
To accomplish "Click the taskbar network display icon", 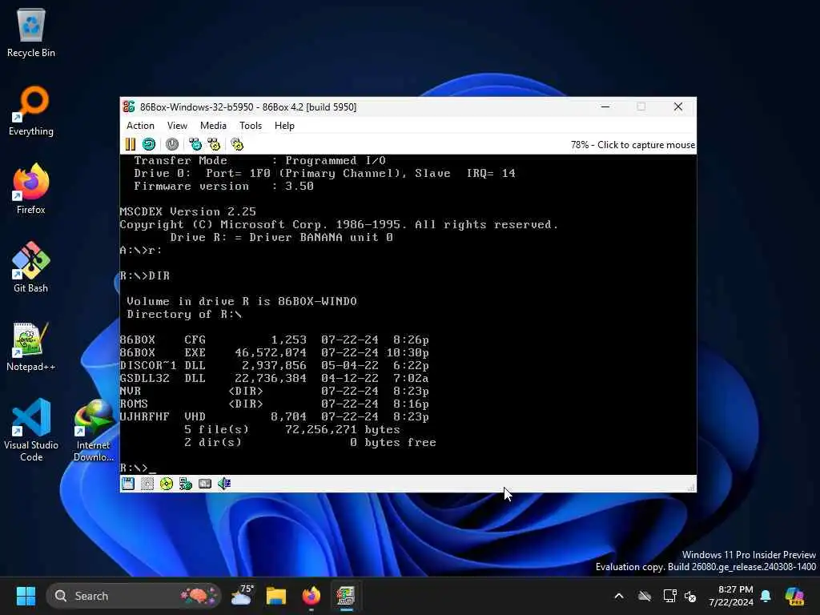I will pos(669,596).
